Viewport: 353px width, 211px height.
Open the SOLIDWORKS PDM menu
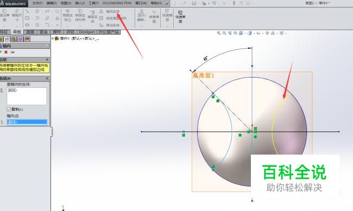(x=117, y=3)
